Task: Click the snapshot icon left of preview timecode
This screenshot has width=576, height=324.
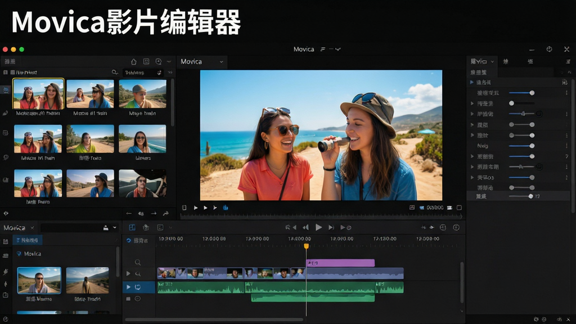Action: click(x=412, y=208)
